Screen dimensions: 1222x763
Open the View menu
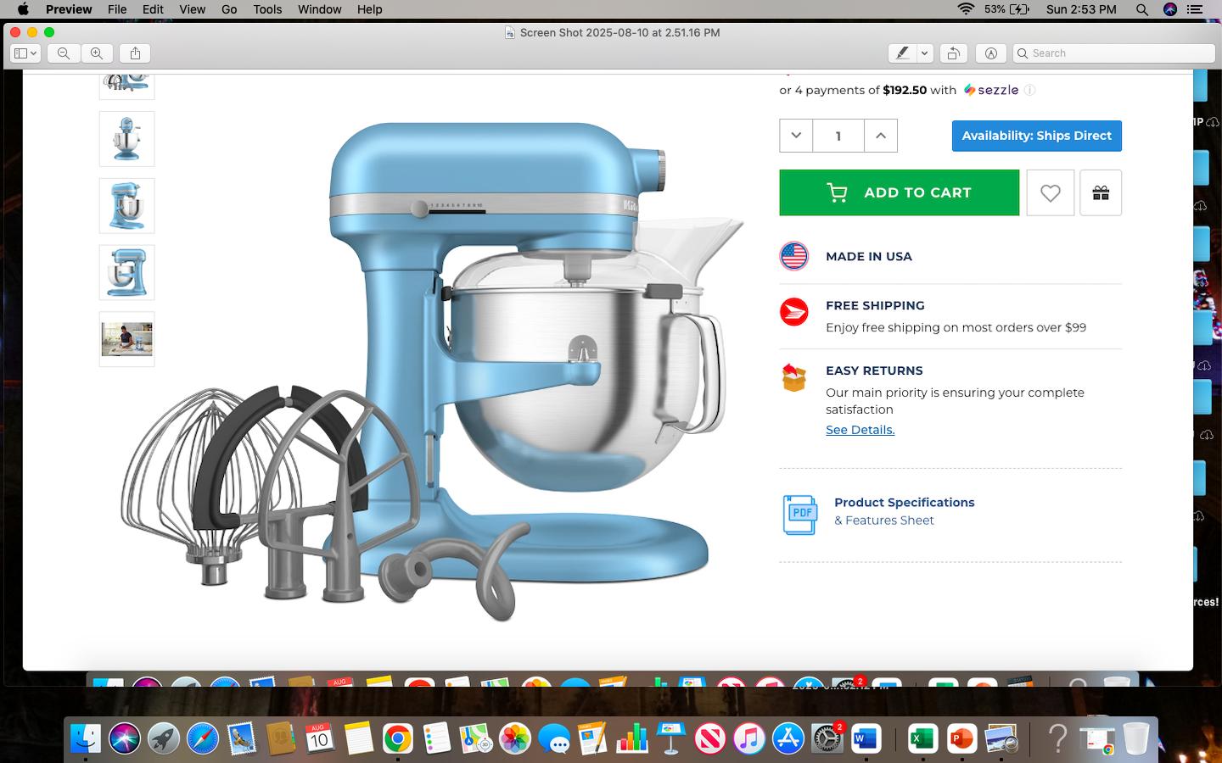[x=192, y=9]
